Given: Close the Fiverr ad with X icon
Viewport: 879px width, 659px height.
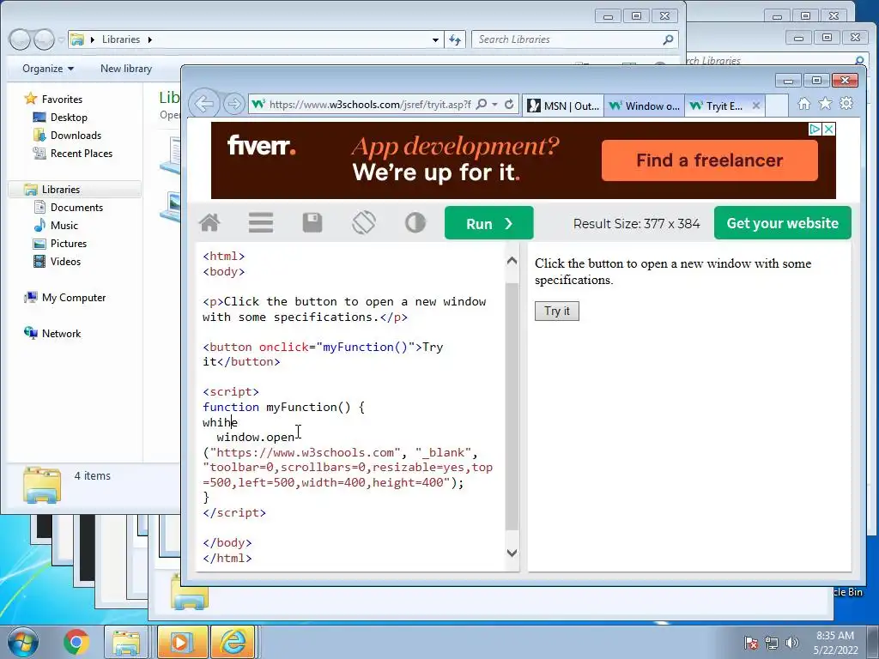Looking at the screenshot, I should tap(828, 130).
